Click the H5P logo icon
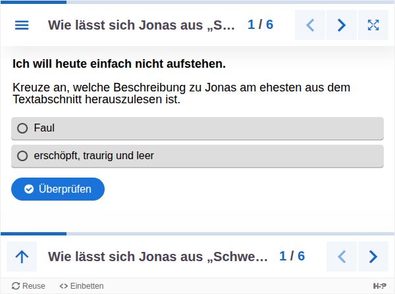Screen dimensions: 395x294 pos(380,286)
